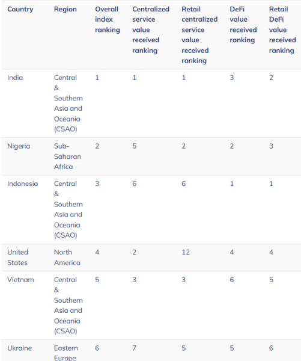Select the Ukraine country cell
The height and width of the screenshot is (361, 301).
coord(20,348)
